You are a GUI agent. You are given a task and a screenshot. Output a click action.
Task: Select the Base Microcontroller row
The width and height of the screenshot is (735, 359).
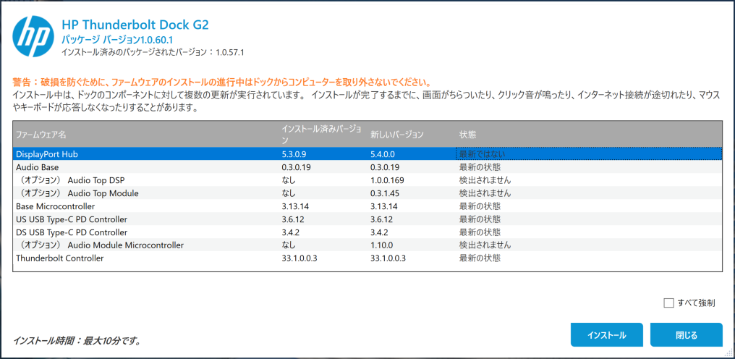pyautogui.click(x=367, y=206)
